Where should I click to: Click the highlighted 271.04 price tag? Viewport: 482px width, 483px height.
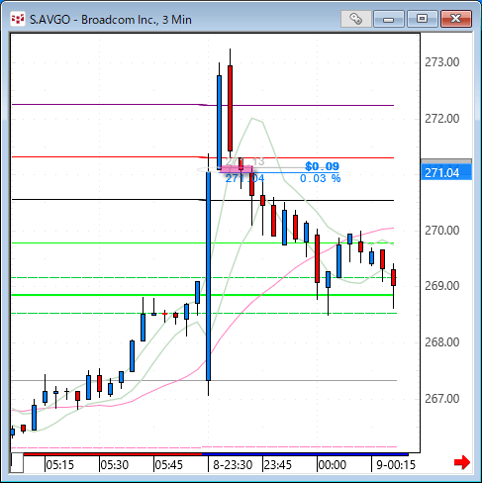coord(446,172)
